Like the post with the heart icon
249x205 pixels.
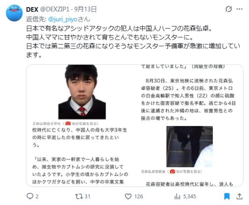click(128, 197)
